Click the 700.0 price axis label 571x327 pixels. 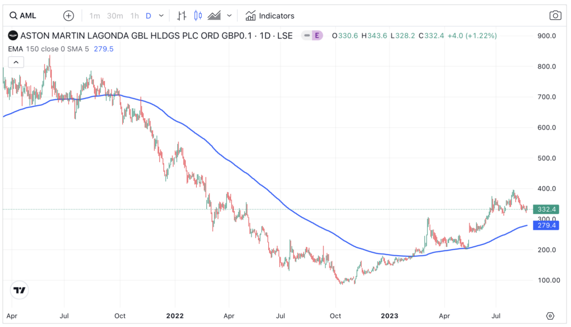click(x=546, y=97)
